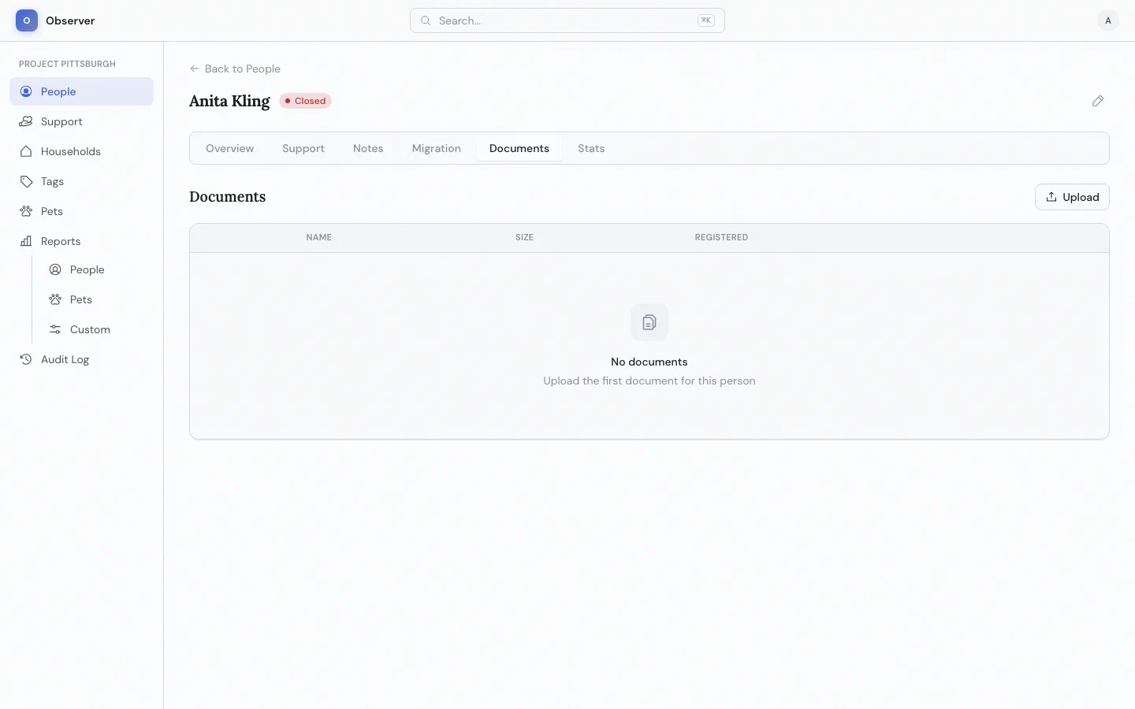Click the Custom report sliders icon
This screenshot has width=1135, height=709.
point(55,329)
